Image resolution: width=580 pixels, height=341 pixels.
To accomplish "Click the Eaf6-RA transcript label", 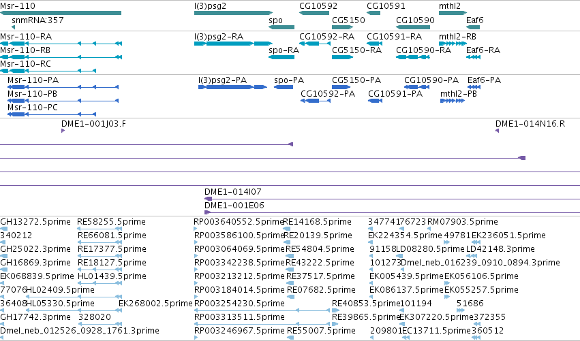I will pos(483,50).
